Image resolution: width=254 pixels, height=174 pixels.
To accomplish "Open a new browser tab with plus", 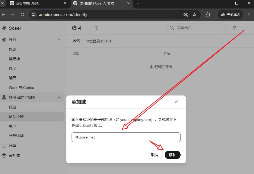I will pos(138,3).
